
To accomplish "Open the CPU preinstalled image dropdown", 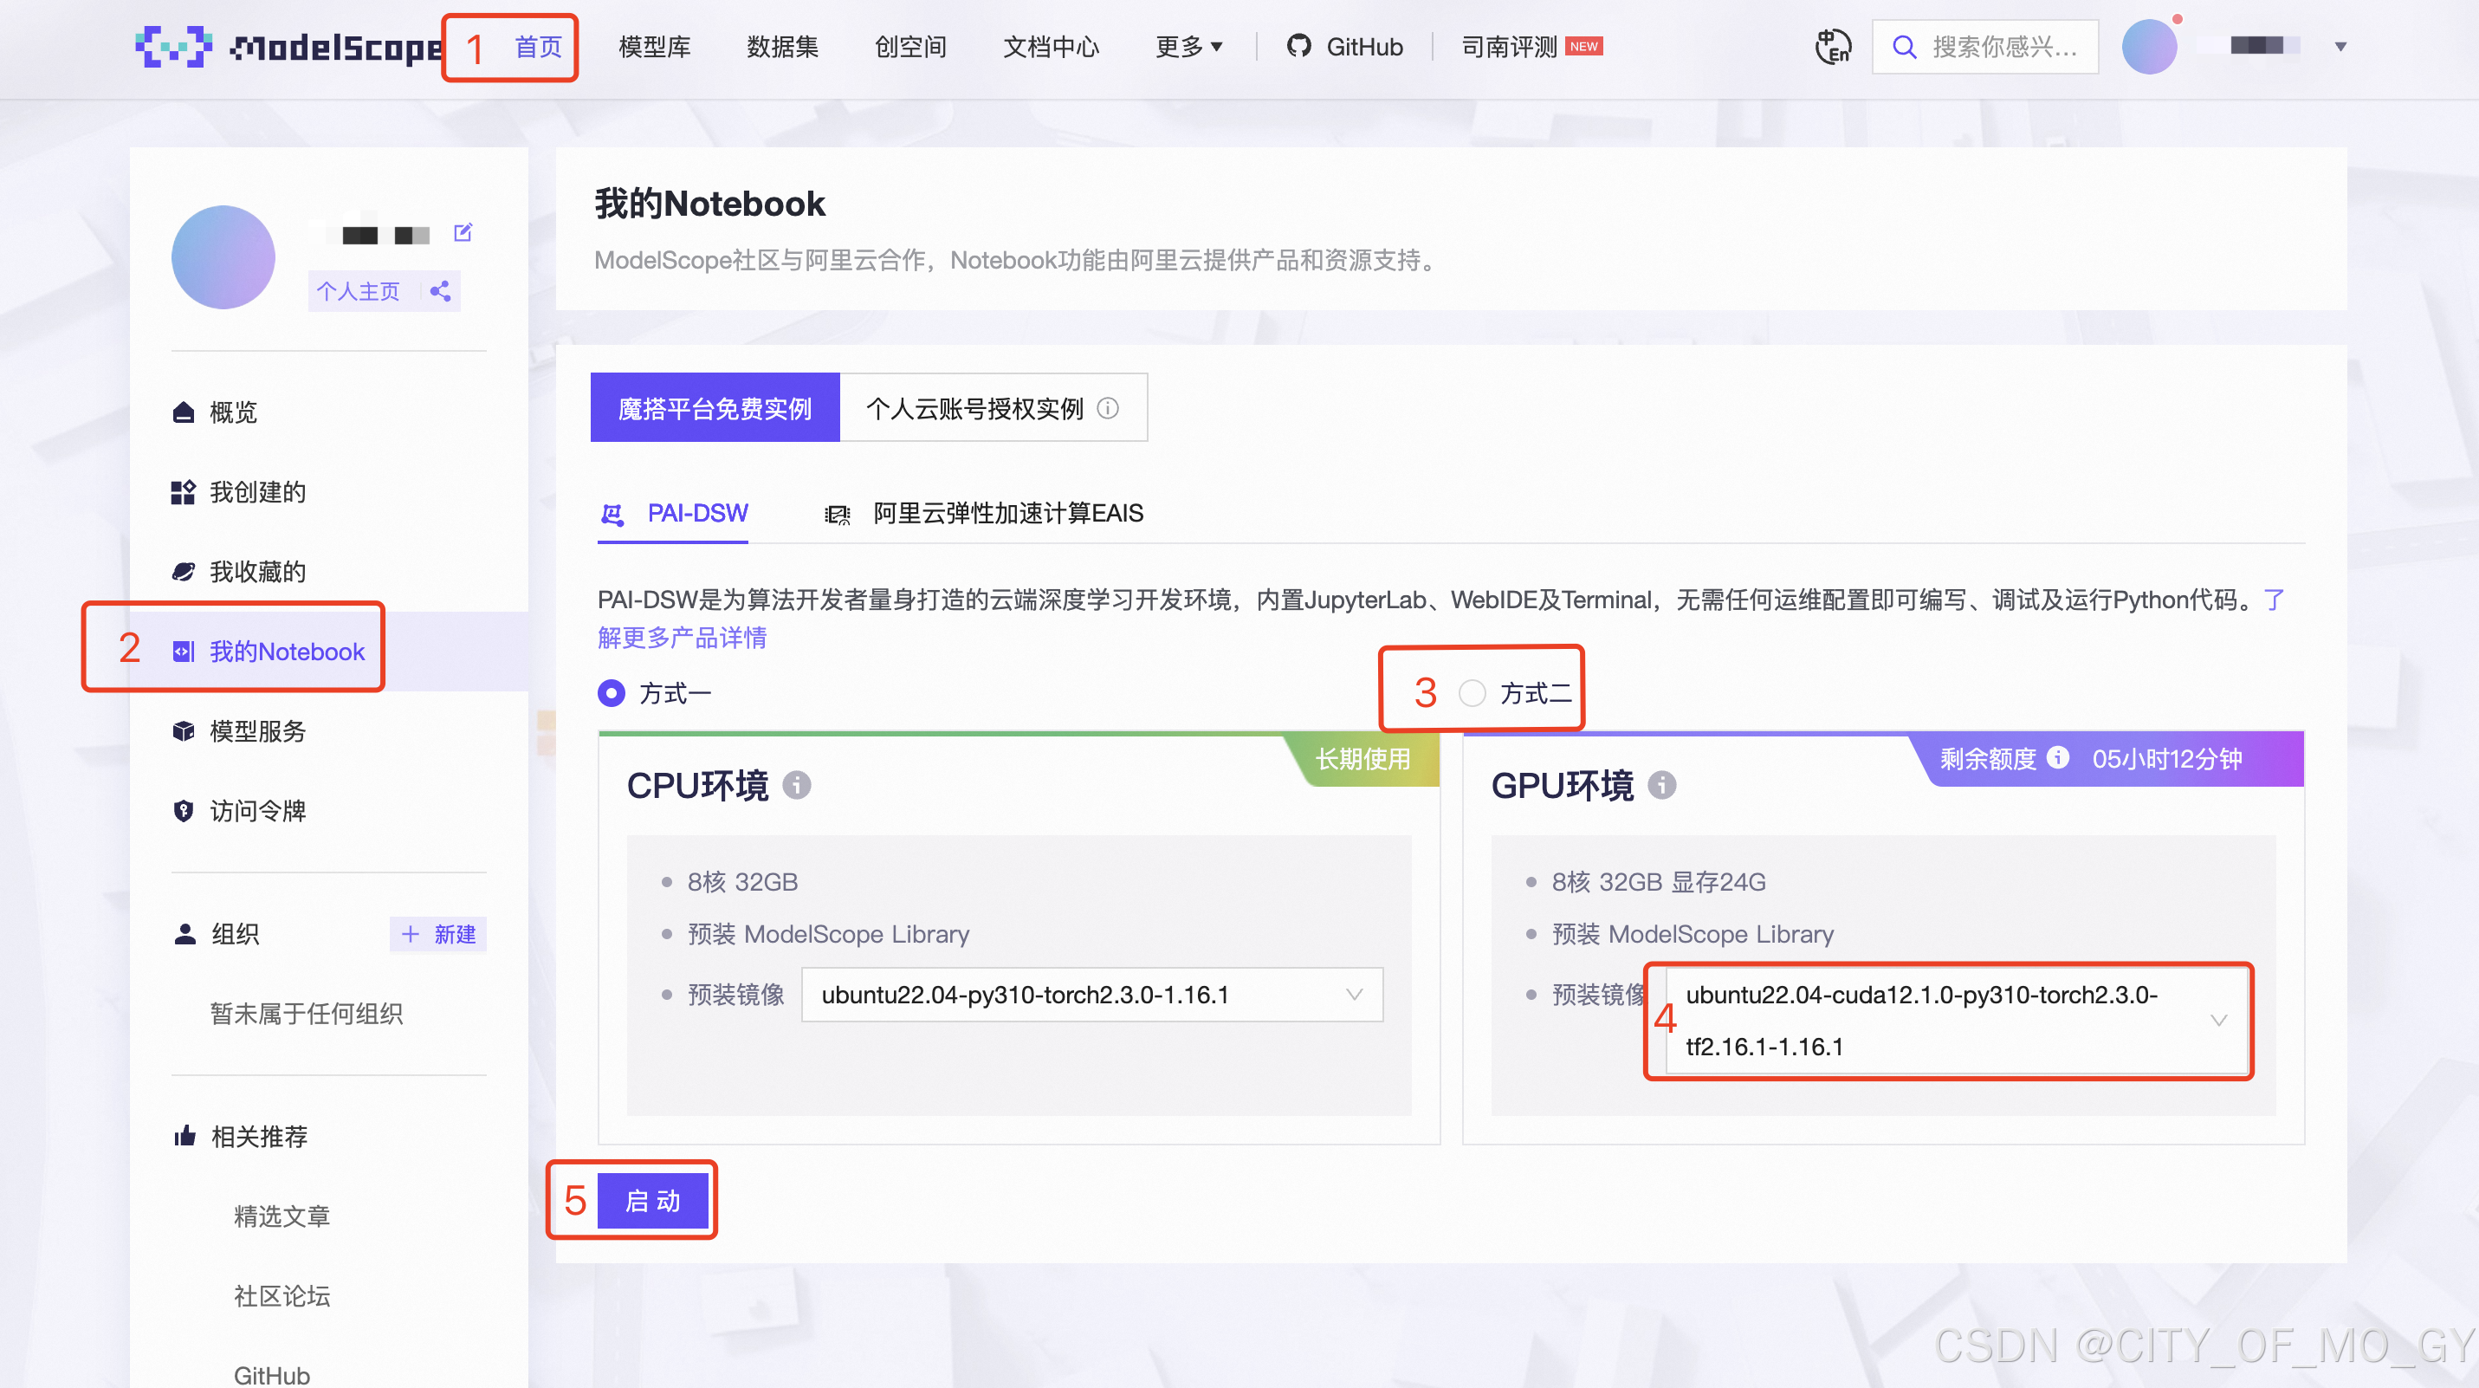I will point(1091,995).
